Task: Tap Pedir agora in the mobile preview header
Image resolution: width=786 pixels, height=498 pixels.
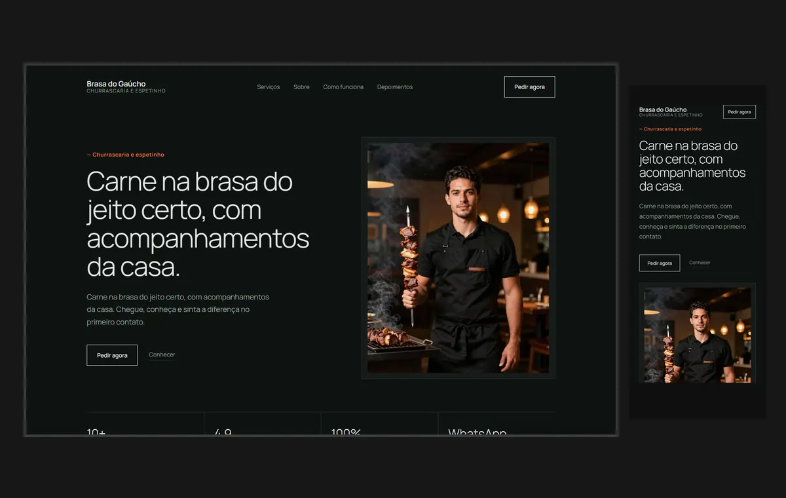Action: coord(739,112)
